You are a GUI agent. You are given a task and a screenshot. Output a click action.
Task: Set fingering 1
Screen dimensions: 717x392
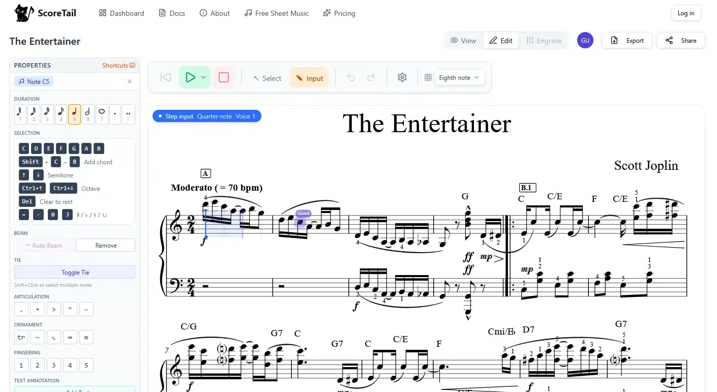tap(21, 365)
